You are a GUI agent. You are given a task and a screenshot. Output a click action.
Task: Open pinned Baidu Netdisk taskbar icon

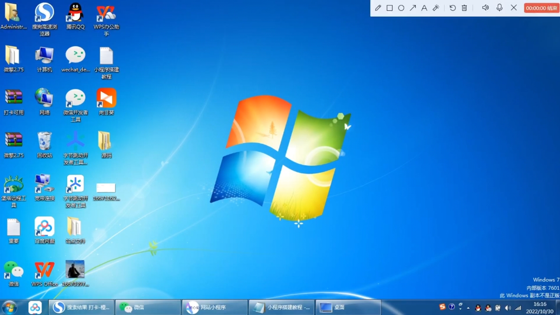tap(35, 307)
